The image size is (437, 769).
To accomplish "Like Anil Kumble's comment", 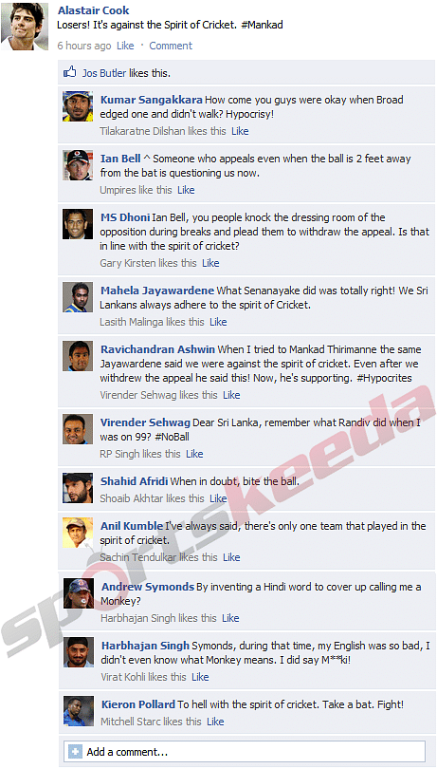I will [231, 557].
